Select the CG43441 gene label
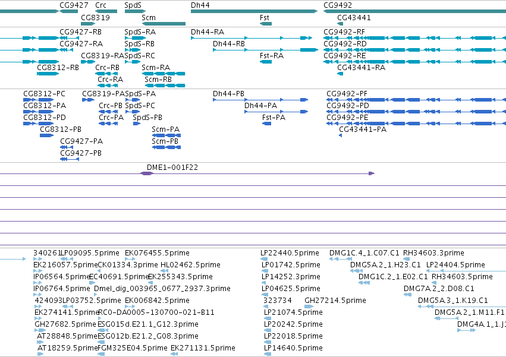This screenshot has width=506, height=357. point(354,18)
